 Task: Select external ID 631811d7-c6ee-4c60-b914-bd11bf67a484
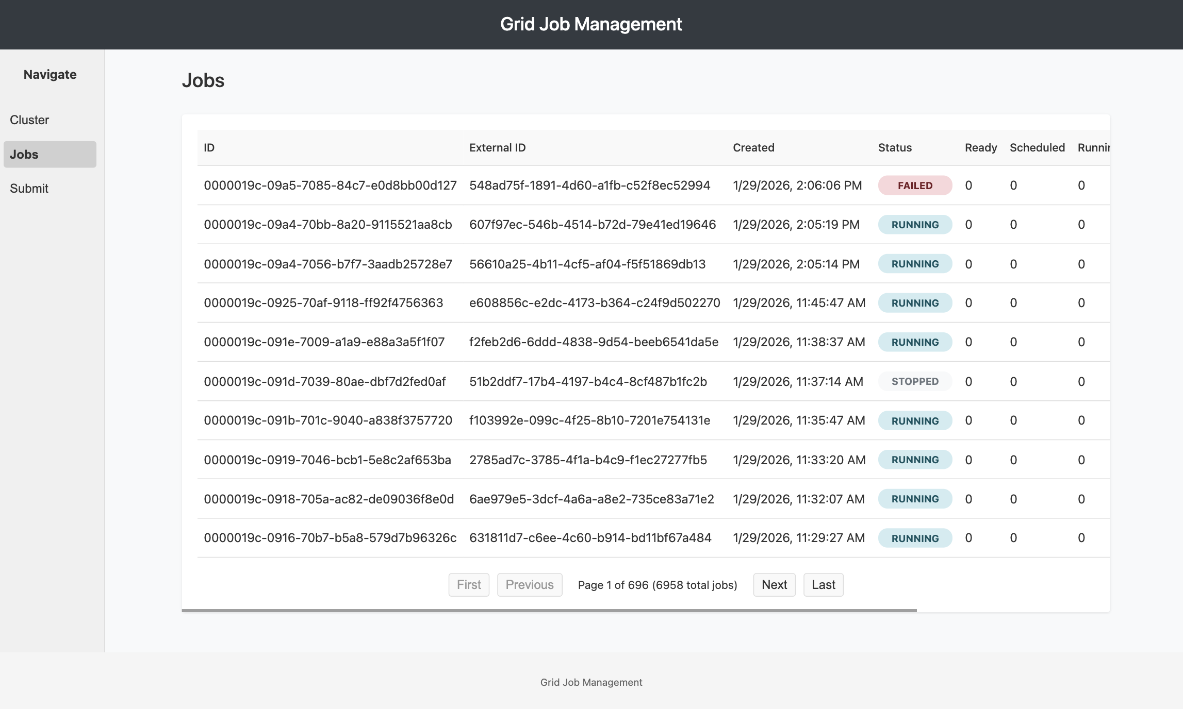(x=590, y=537)
